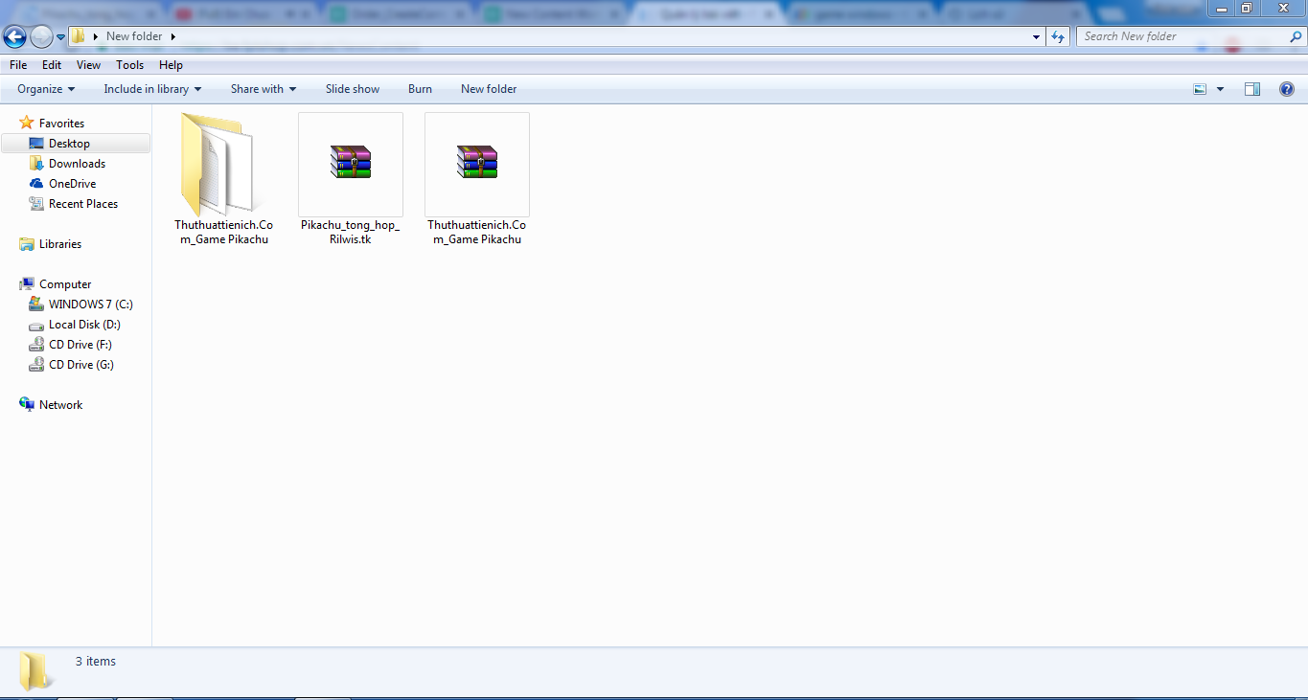Screen dimensions: 1308x700
Task: Open the View menu
Action: 89,65
